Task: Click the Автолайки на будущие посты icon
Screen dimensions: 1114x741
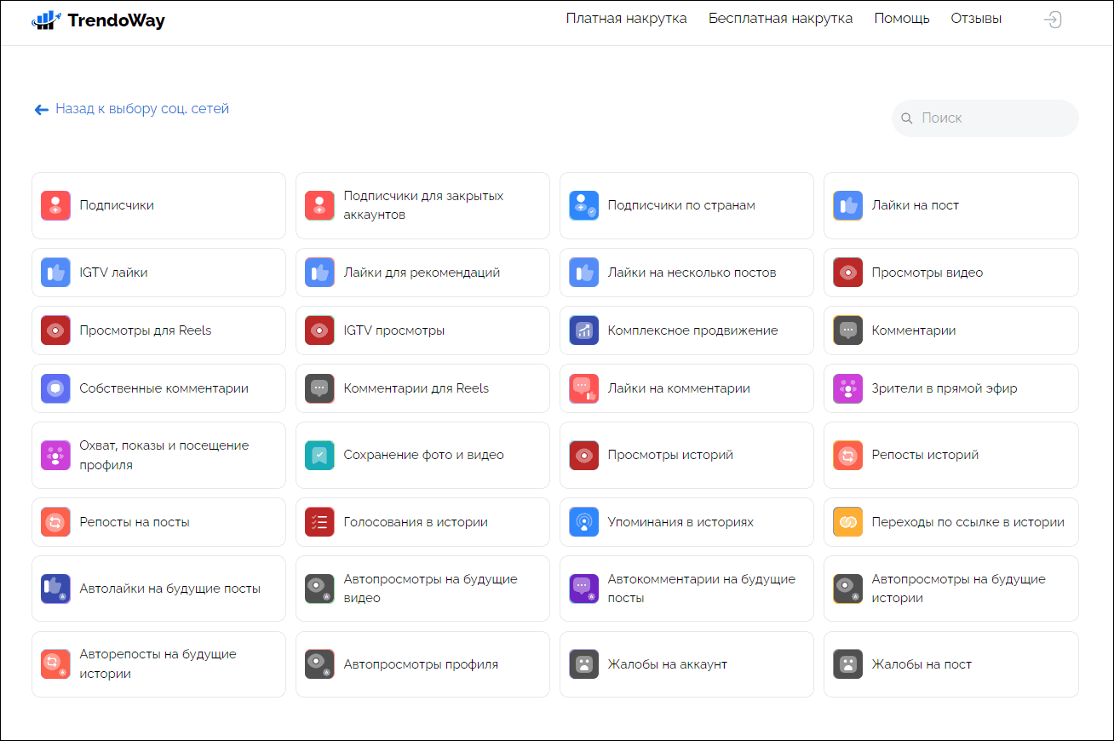Action: [55, 589]
